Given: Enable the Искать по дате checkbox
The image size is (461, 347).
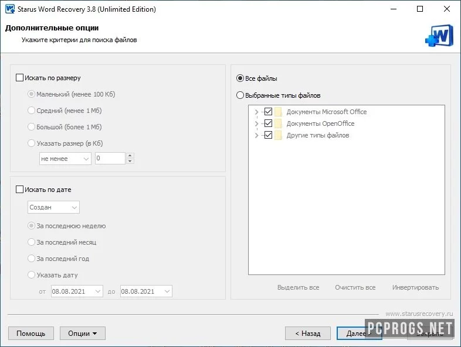Looking at the screenshot, I should coord(19,190).
